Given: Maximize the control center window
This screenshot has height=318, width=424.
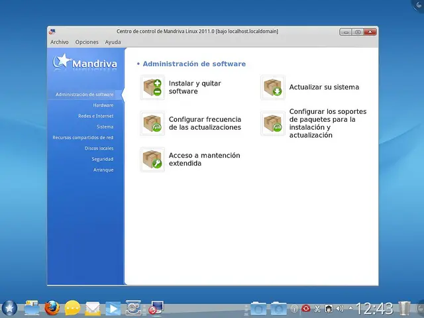Looking at the screenshot, I should 358,32.
